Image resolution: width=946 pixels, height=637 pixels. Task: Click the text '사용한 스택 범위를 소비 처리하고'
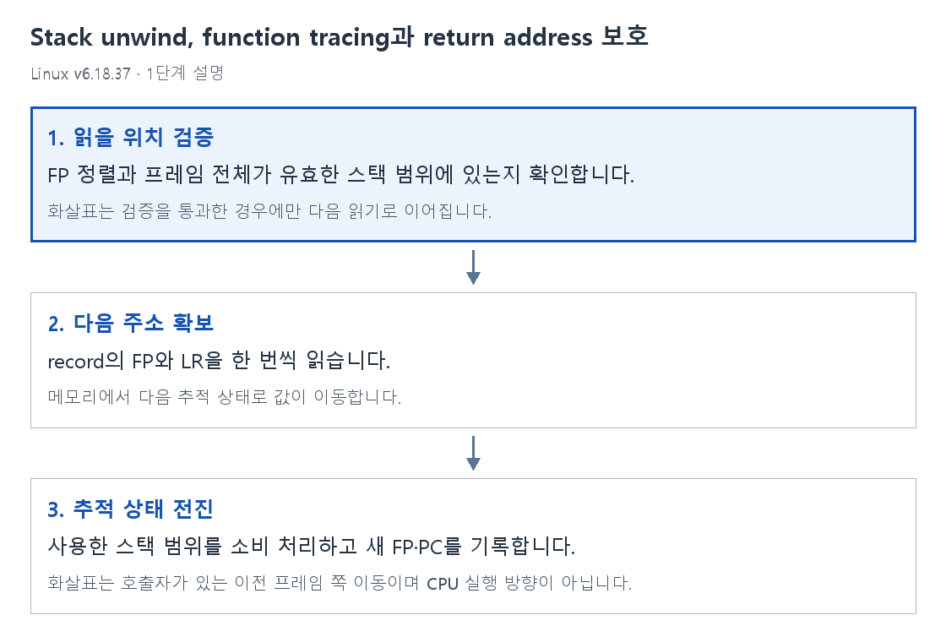(x=203, y=546)
